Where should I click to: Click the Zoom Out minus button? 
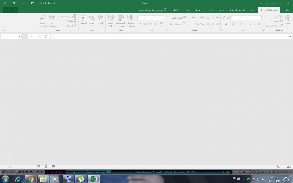tap(33, 167)
